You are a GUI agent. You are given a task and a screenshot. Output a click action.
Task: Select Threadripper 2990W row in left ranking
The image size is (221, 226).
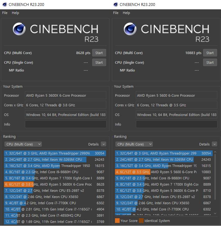coord(55,153)
